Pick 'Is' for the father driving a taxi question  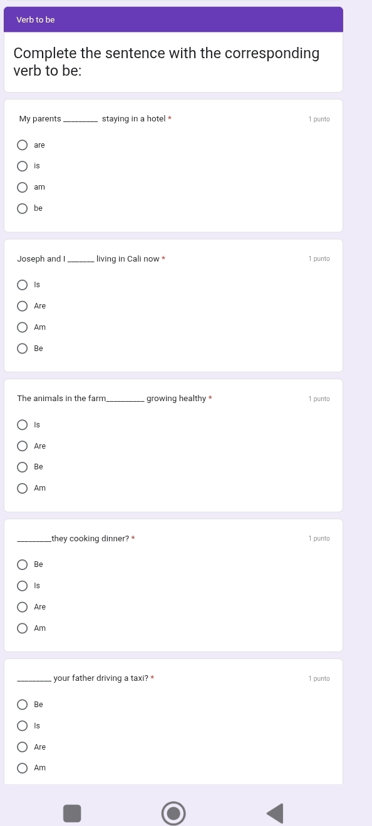coord(23,725)
